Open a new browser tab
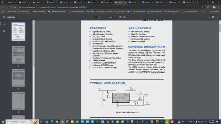Viewport: 221px width, 124px height. pos(197,2)
